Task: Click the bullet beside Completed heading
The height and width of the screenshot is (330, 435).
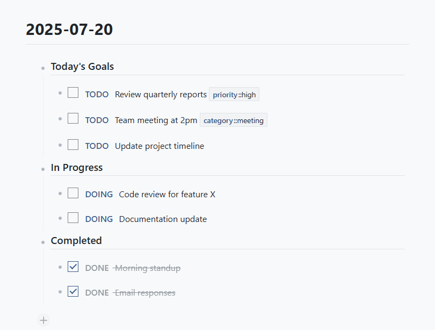Action: coord(42,242)
